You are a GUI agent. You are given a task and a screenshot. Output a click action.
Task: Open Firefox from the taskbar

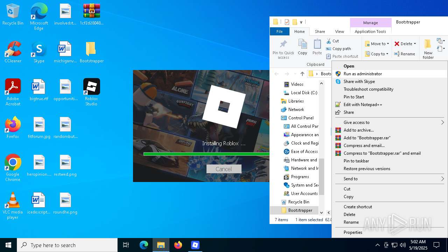coord(178,245)
